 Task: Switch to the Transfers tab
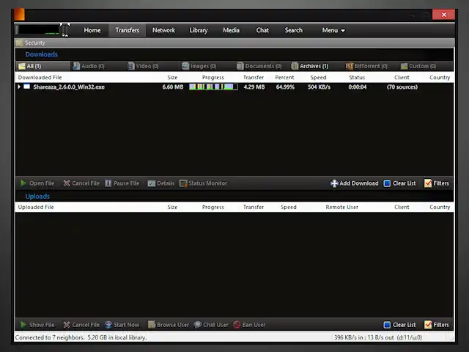127,30
